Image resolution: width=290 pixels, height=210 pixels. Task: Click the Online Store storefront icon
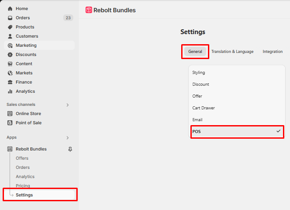click(10, 114)
